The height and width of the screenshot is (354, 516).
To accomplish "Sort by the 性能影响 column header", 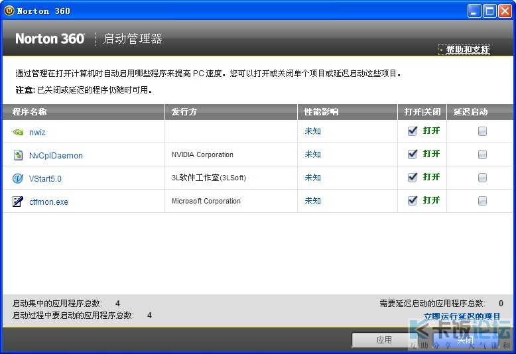I will 348,112.
